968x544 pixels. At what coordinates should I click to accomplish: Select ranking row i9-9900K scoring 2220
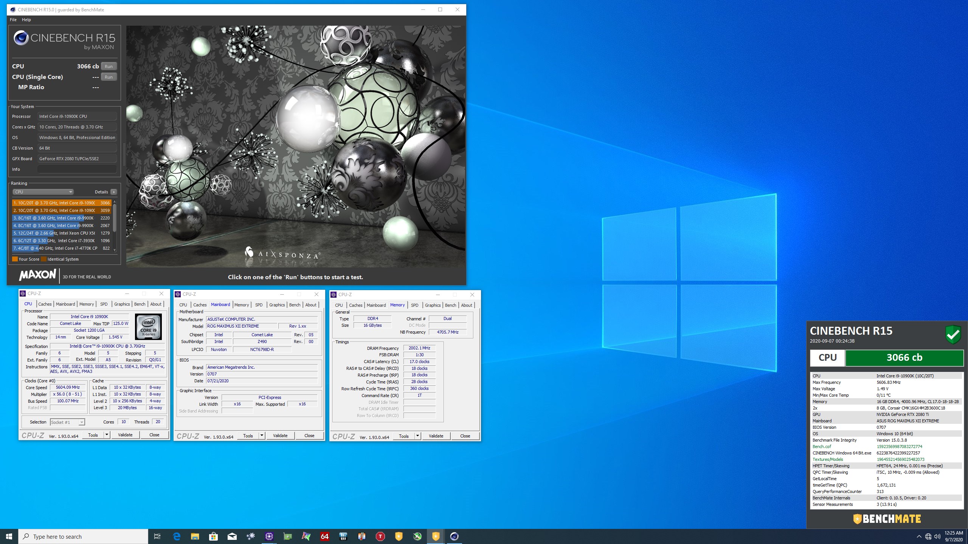click(x=62, y=218)
